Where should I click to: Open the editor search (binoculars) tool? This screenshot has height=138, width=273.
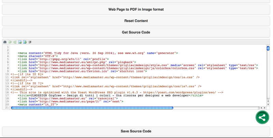pos(5,42)
